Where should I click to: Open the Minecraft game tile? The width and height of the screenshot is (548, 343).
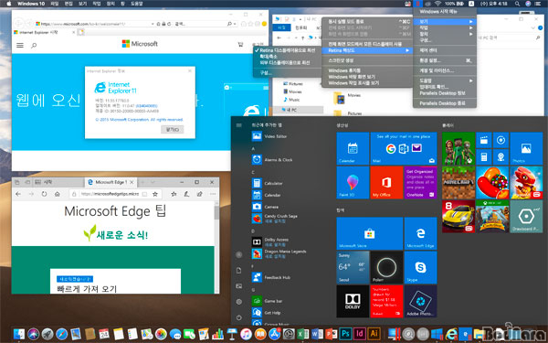point(458,183)
